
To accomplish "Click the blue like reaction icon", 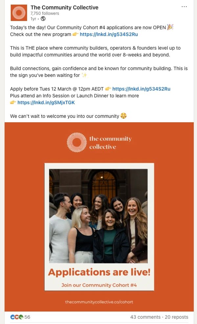I will click(12, 317).
